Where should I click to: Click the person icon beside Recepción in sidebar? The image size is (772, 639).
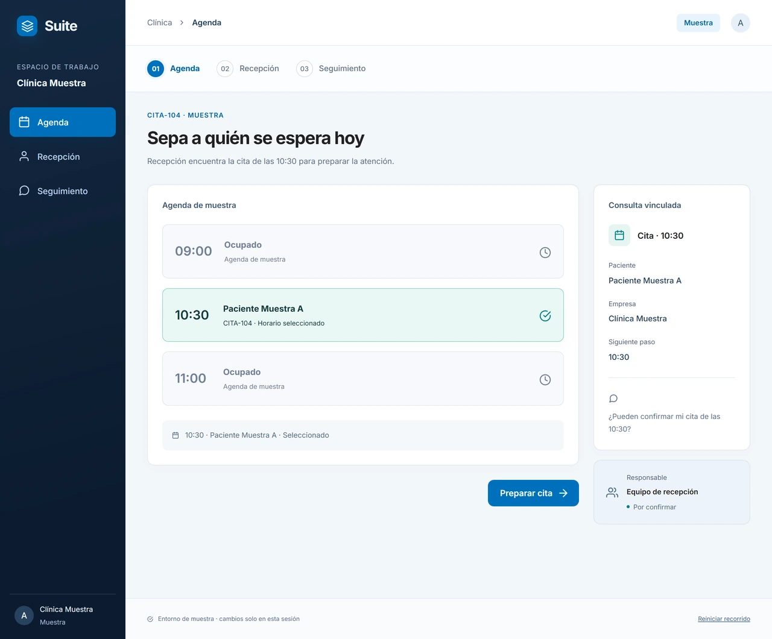pyautogui.click(x=24, y=156)
